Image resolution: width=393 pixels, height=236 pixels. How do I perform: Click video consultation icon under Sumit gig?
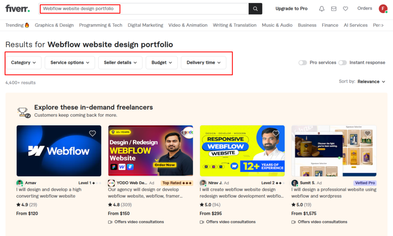pos(294,222)
